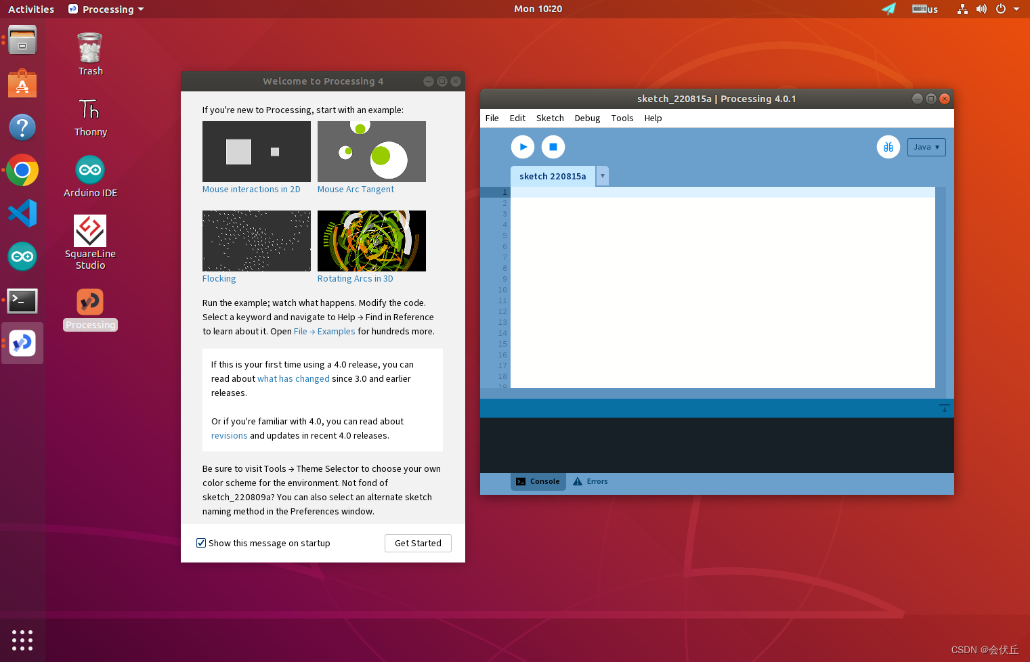Maximize the sketch_220815a window
Image resolution: width=1030 pixels, height=662 pixels.
pos(931,99)
